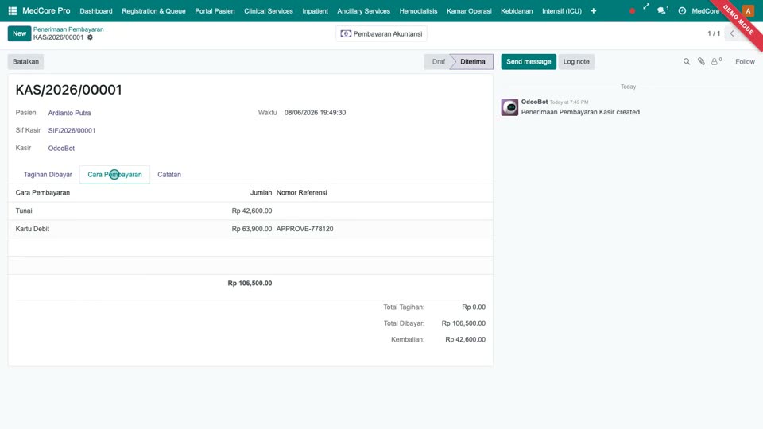Switch to the Catatan tab

coord(169,175)
